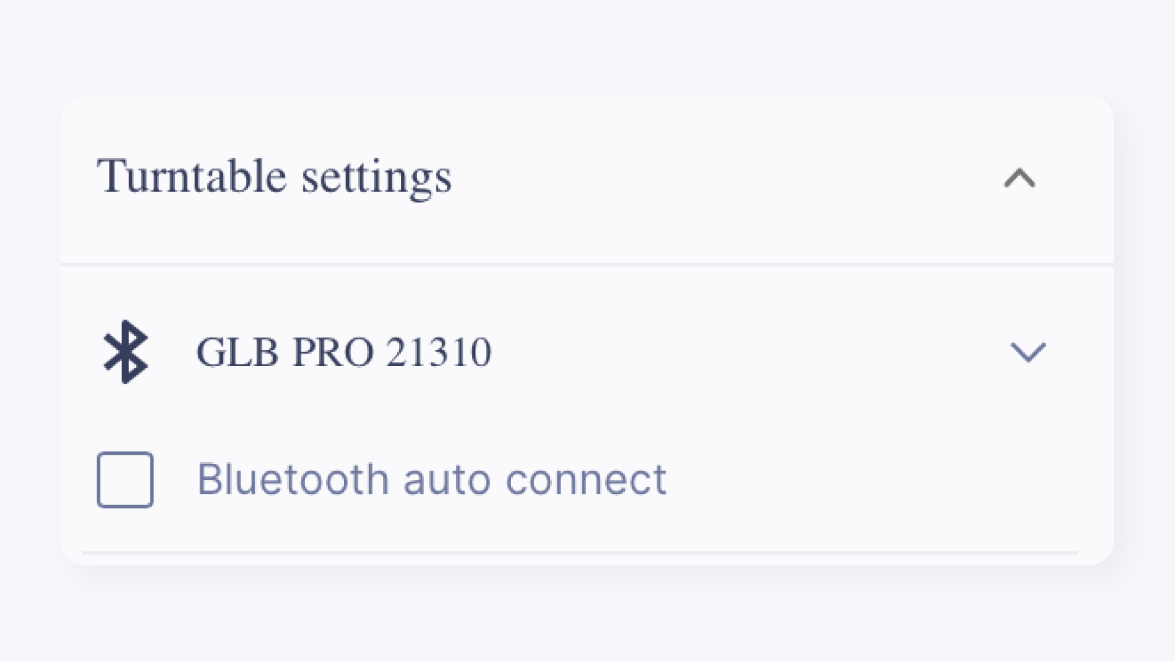Screen dimensions: 1175x661
Task: Click the "Bluetooth auto connect" text
Action: coord(431,479)
